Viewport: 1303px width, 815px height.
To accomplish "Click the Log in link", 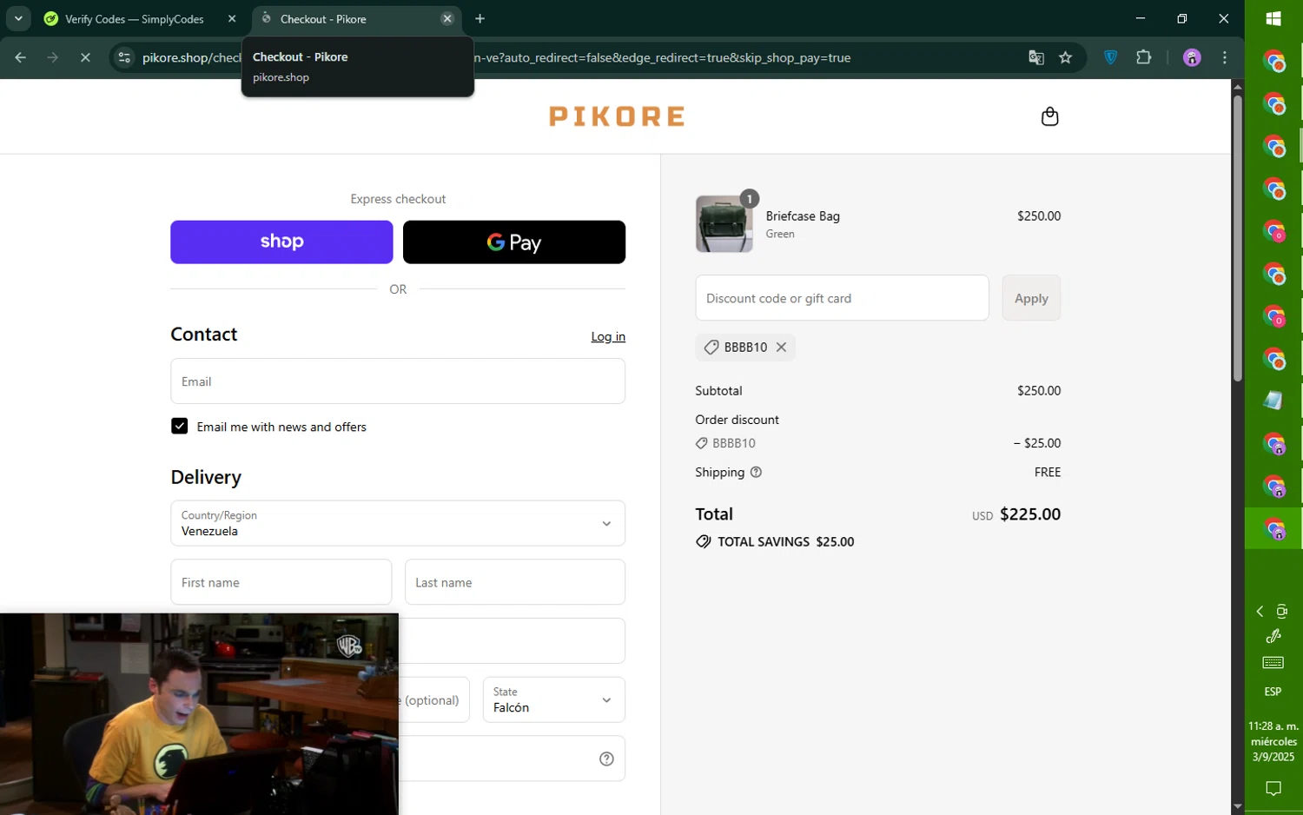I will click(x=608, y=336).
